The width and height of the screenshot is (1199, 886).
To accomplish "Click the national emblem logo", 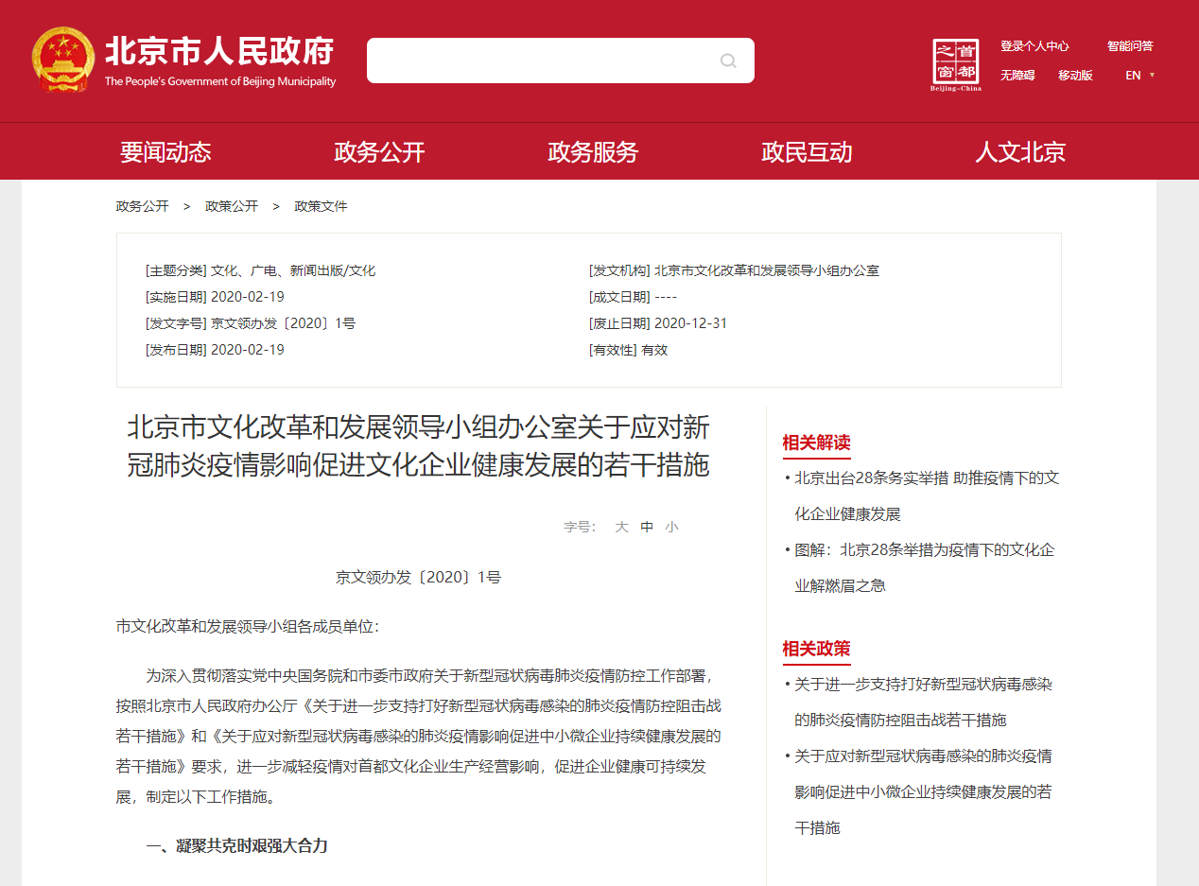I will (x=62, y=59).
